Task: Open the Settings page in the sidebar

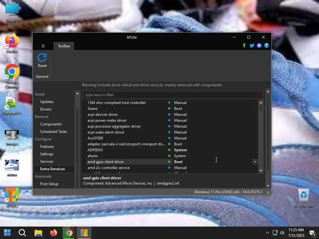Action: 47,154
